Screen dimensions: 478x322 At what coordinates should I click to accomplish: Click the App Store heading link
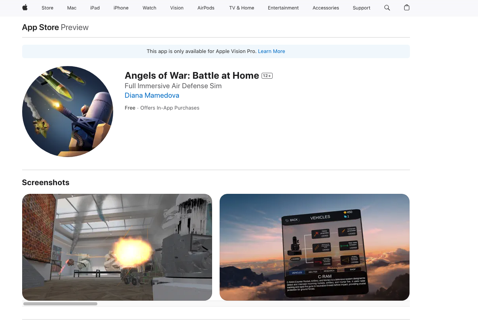40,27
